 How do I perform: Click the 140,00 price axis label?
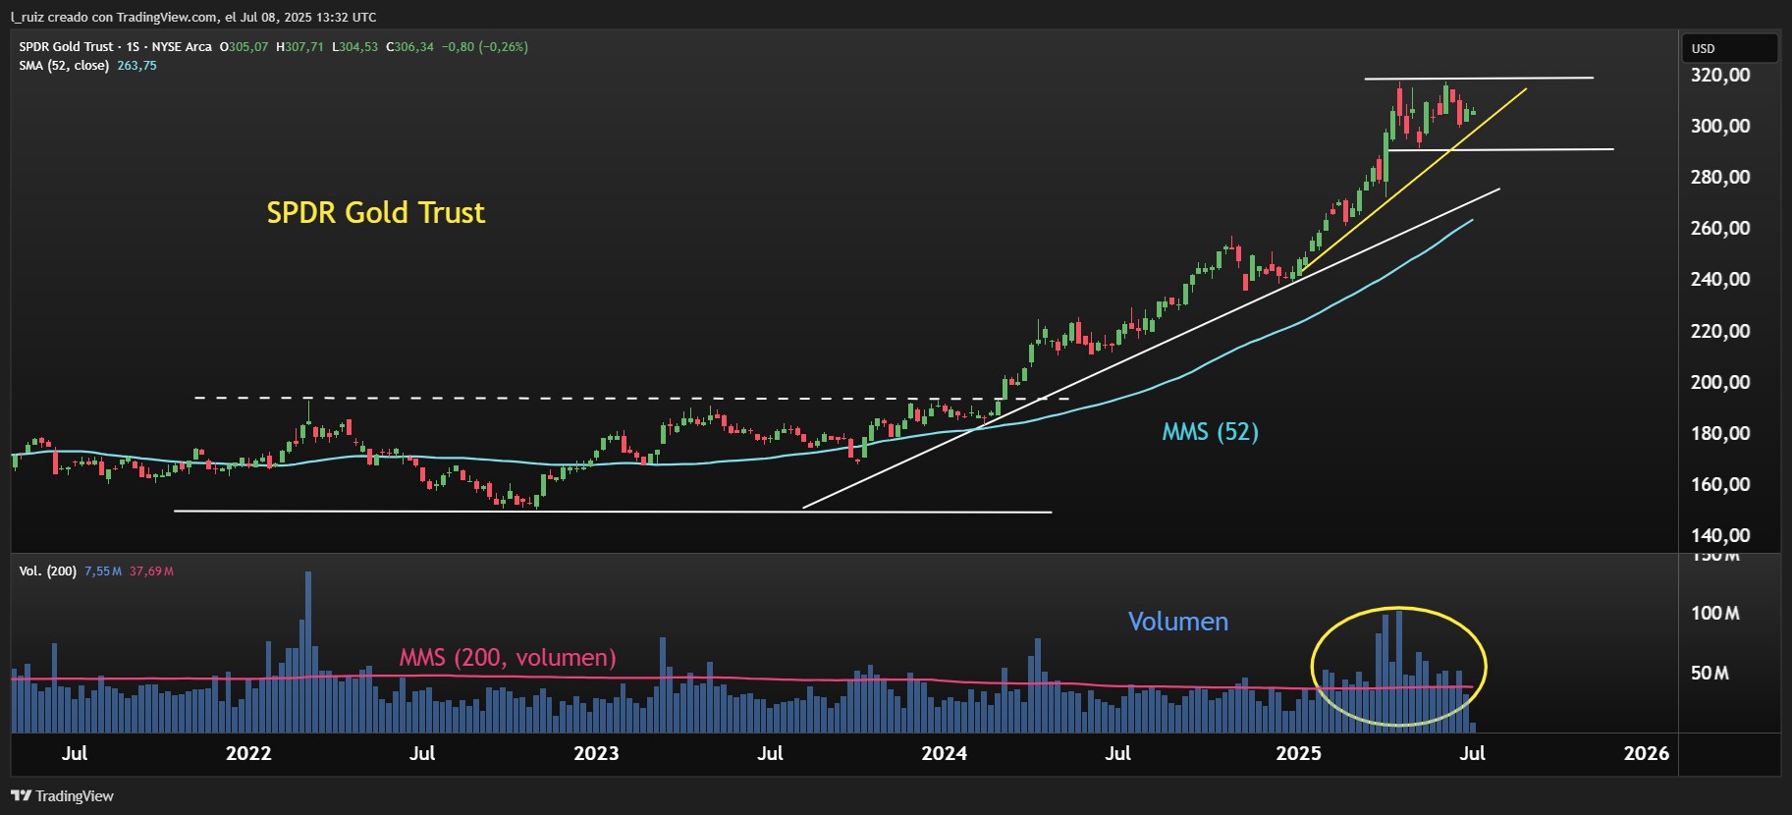pyautogui.click(x=1720, y=535)
